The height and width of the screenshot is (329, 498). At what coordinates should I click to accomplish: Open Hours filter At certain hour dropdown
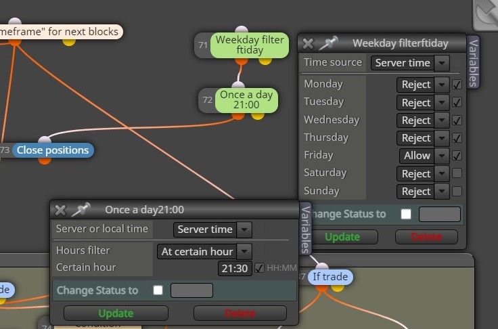[244, 251]
